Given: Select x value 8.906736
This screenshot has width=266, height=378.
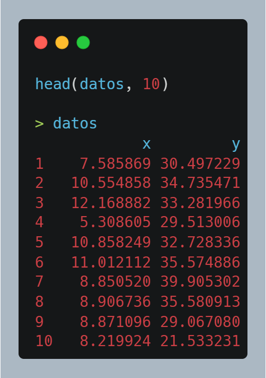Looking at the screenshot, I should tap(116, 302).
